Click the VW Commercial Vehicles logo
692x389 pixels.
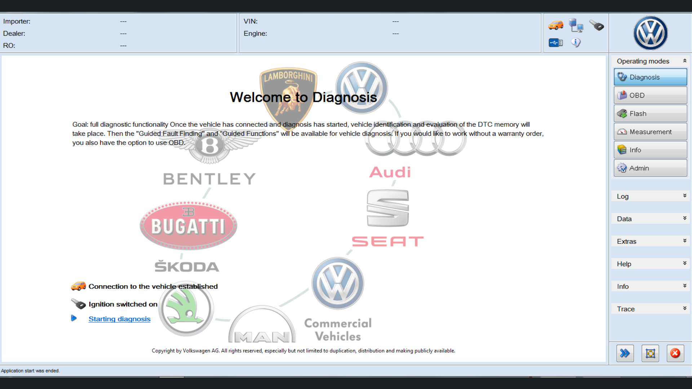point(338,283)
